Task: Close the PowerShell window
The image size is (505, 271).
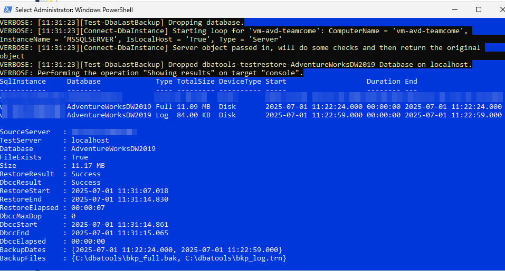Action: [x=502, y=9]
